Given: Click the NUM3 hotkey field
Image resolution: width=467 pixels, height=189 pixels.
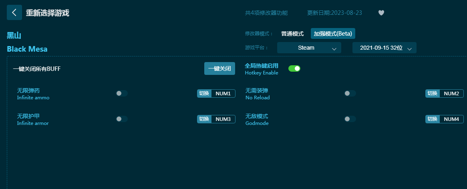Looking at the screenshot, I should tap(223, 119).
